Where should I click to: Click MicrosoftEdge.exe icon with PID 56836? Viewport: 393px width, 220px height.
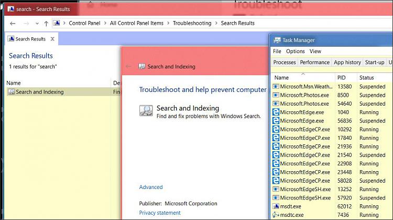click(276, 121)
